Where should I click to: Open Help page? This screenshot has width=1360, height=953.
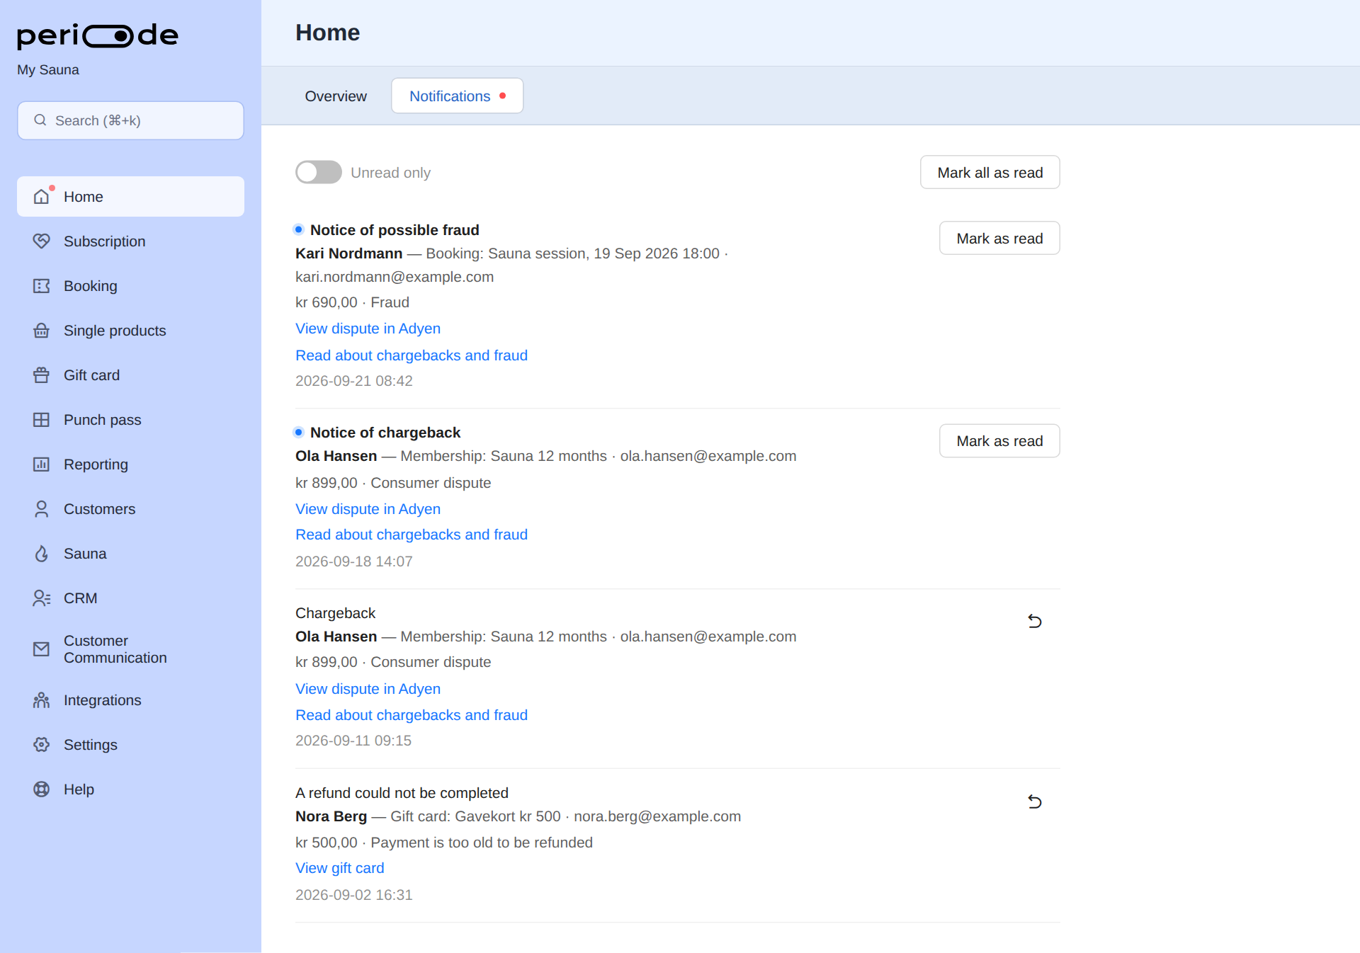tap(130, 789)
